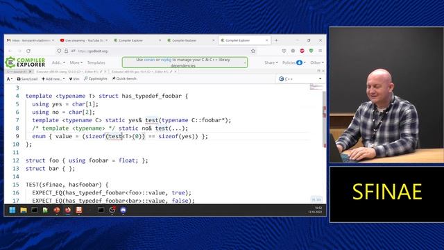The width and height of the screenshot is (444, 250).
Task: Open Firefox from the taskbar
Action: 68,210
